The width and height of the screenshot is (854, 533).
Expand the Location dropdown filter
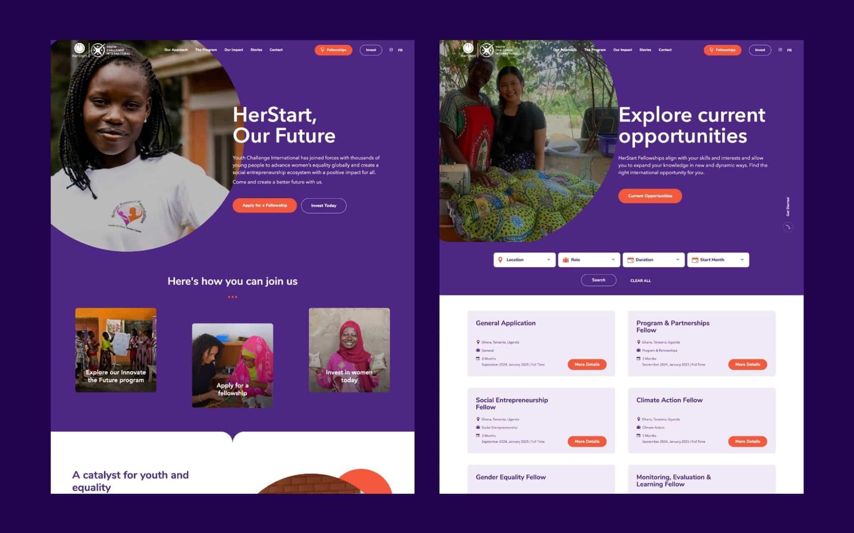coord(523,259)
